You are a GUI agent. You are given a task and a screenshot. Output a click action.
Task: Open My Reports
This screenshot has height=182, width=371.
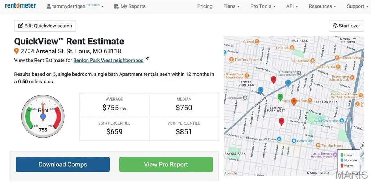[x=130, y=6]
